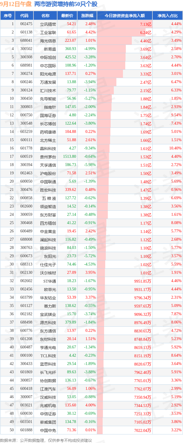Click the 4.00% change of 兆威机电
This screenshot has height=443, width=183.
pyautogui.click(x=90, y=405)
